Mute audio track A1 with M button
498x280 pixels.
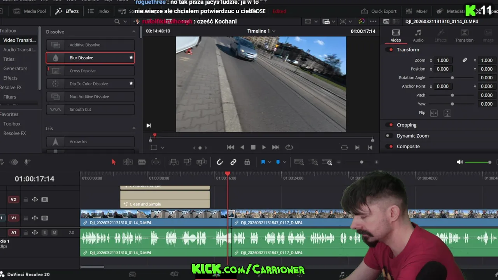(54, 233)
